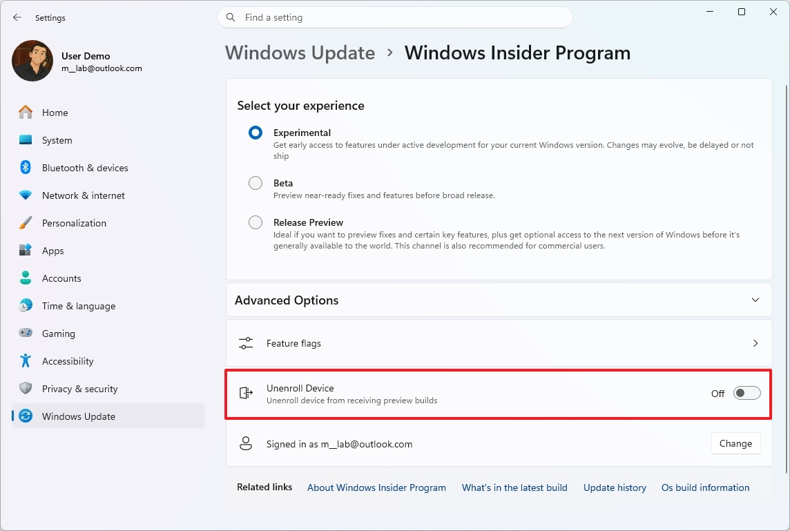
Task: Click the Accessibility figure icon
Action: pos(26,360)
